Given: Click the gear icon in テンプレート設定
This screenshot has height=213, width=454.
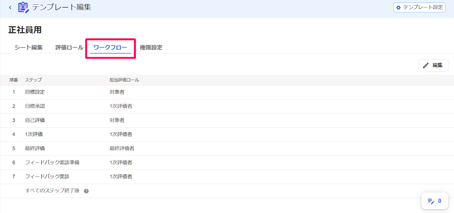Looking at the screenshot, I should [x=398, y=7].
